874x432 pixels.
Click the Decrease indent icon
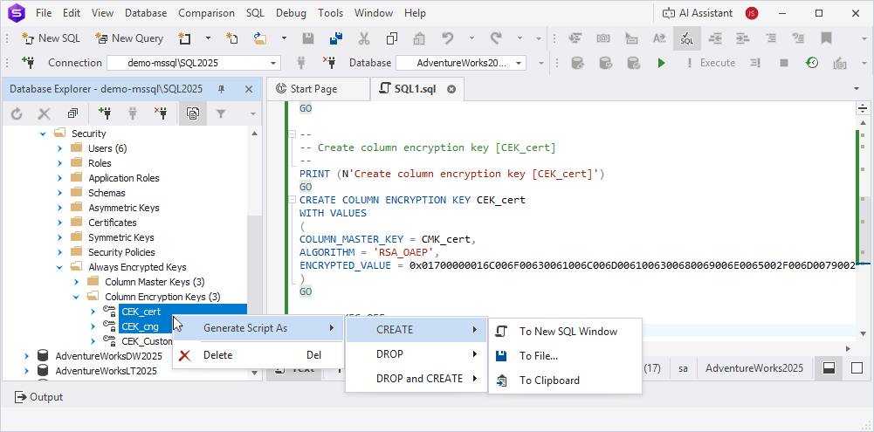714,38
